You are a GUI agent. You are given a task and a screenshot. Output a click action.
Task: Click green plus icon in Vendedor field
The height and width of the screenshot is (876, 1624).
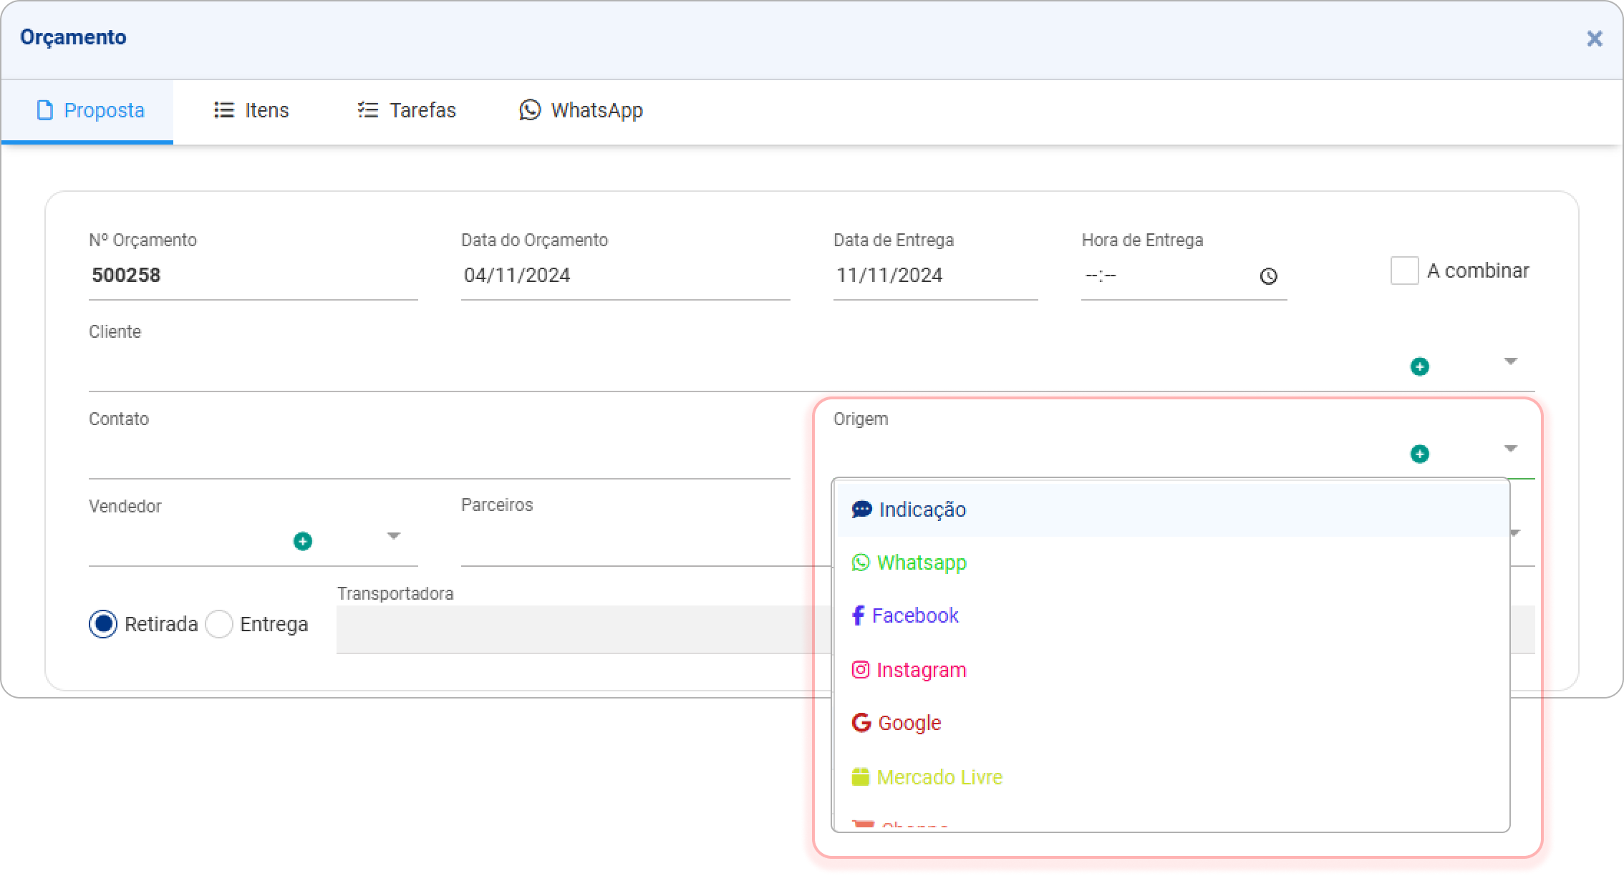303,541
